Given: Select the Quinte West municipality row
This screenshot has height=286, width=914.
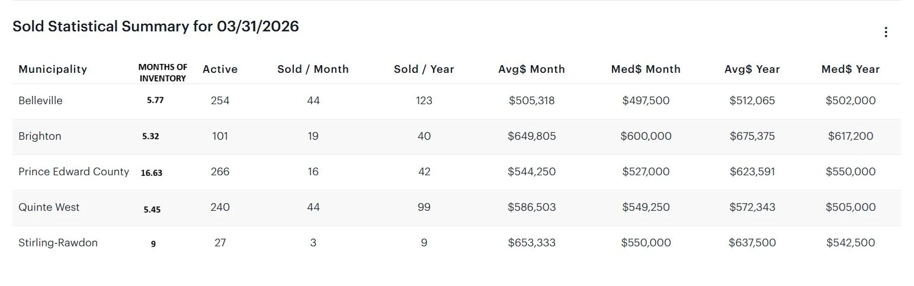Looking at the screenshot, I should pyautogui.click(x=49, y=207).
